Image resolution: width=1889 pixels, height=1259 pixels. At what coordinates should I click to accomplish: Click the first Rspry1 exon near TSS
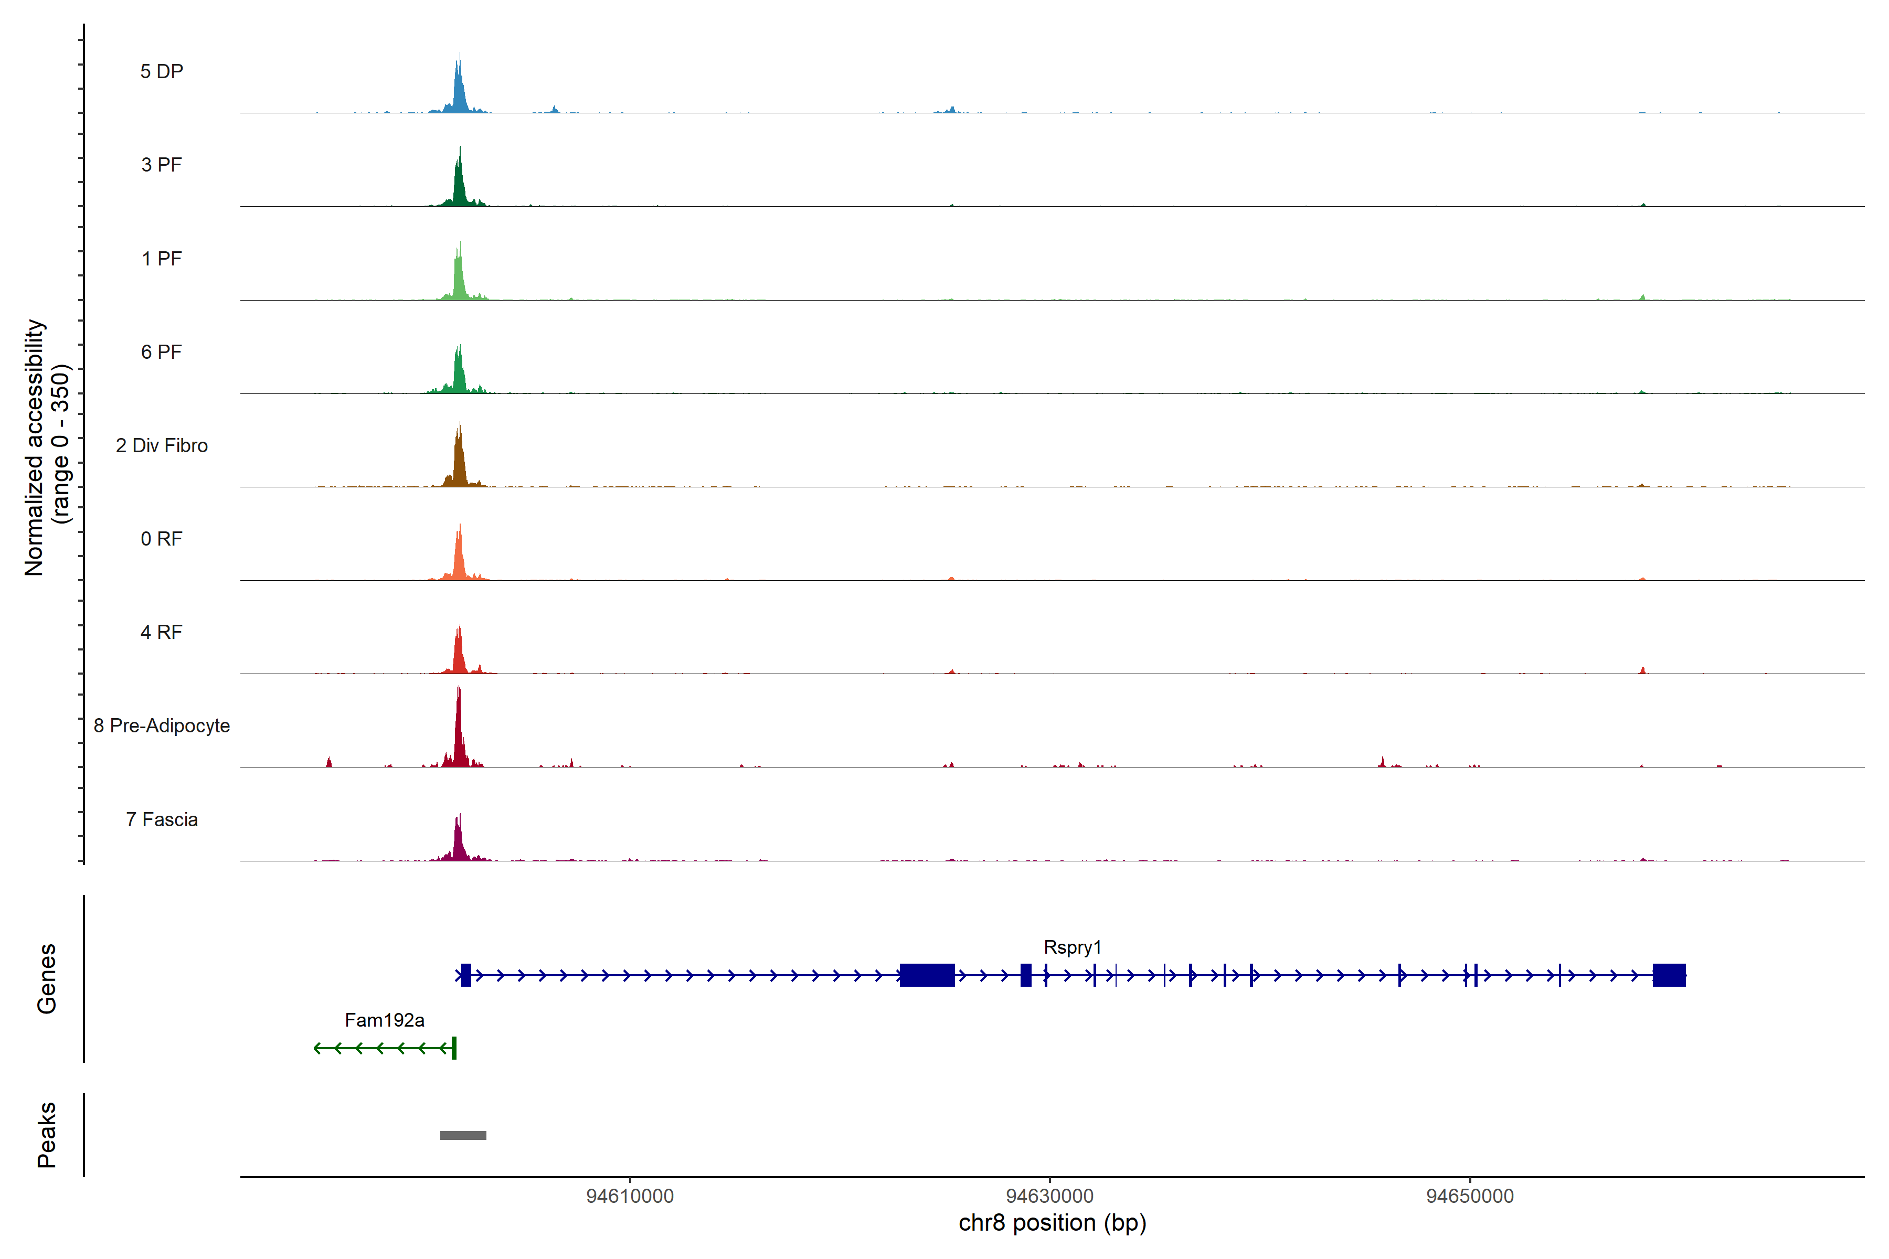(466, 976)
